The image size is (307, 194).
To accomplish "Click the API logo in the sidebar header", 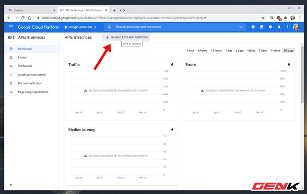I will tap(11, 37).
